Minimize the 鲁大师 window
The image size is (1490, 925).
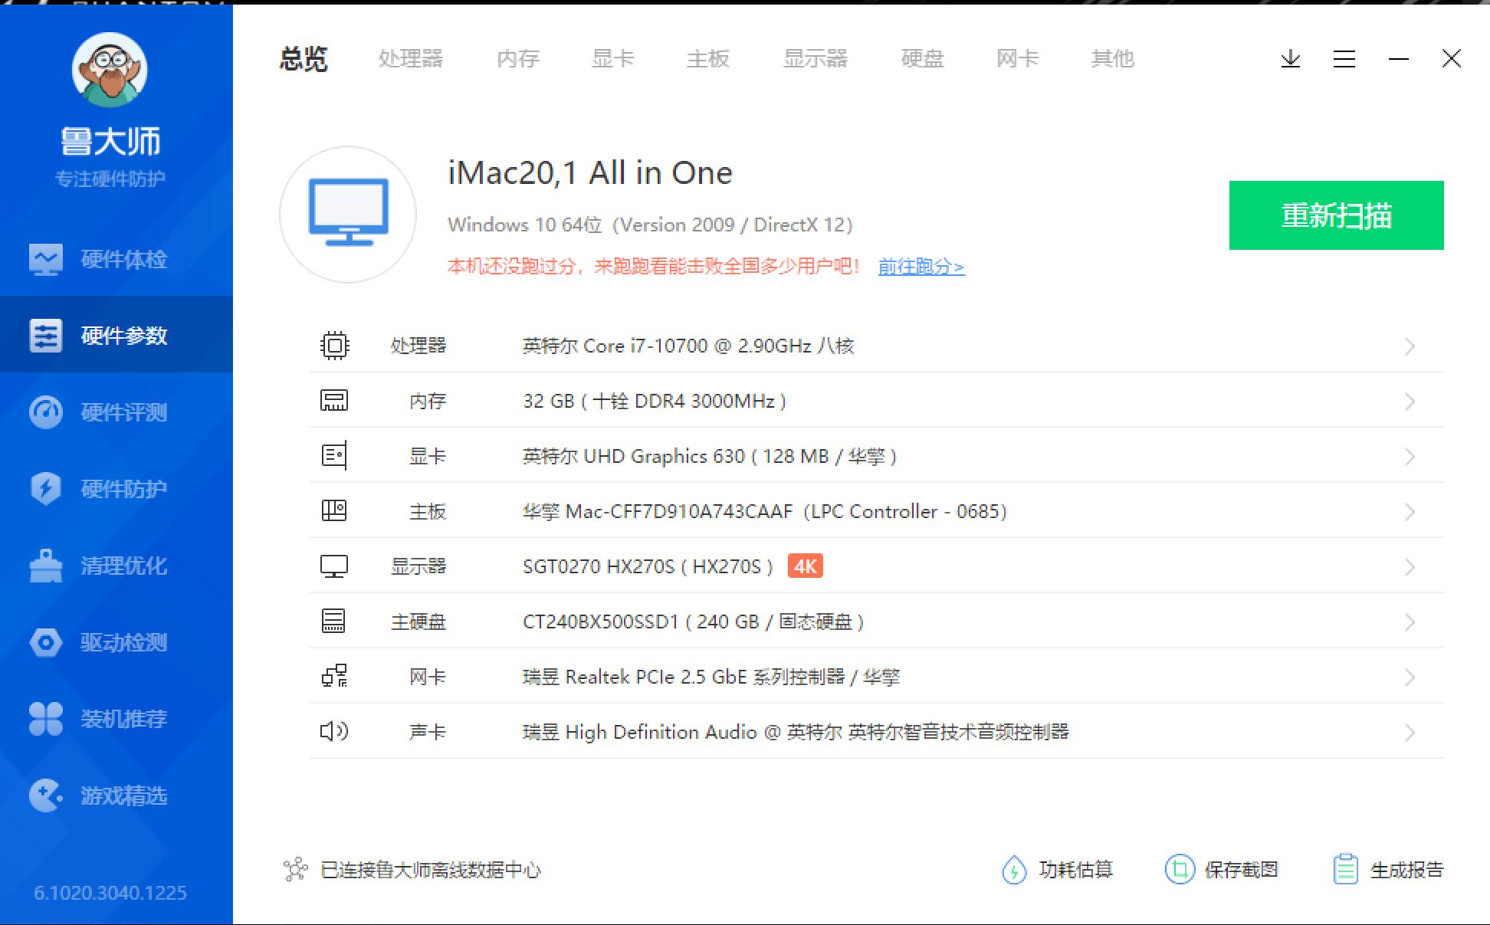pyautogui.click(x=1399, y=59)
